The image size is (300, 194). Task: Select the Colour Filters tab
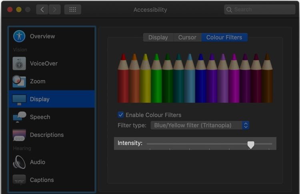[224, 37]
